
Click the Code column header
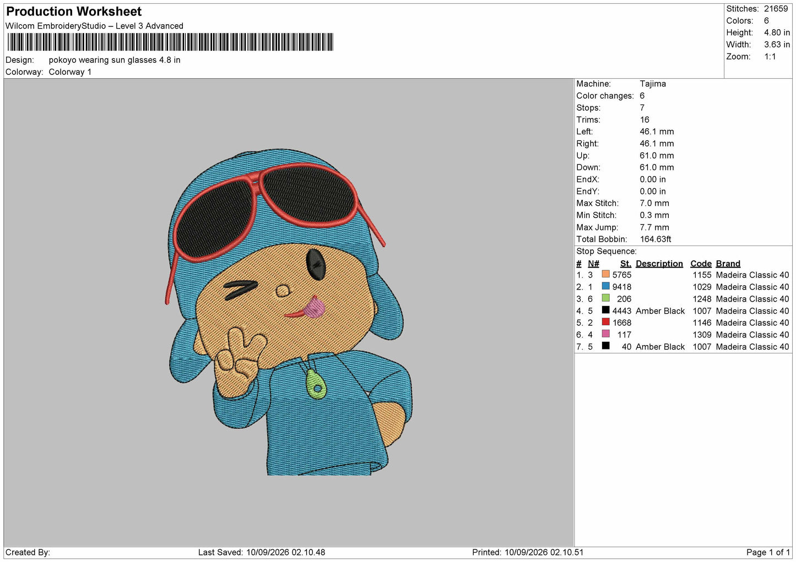coord(701,264)
